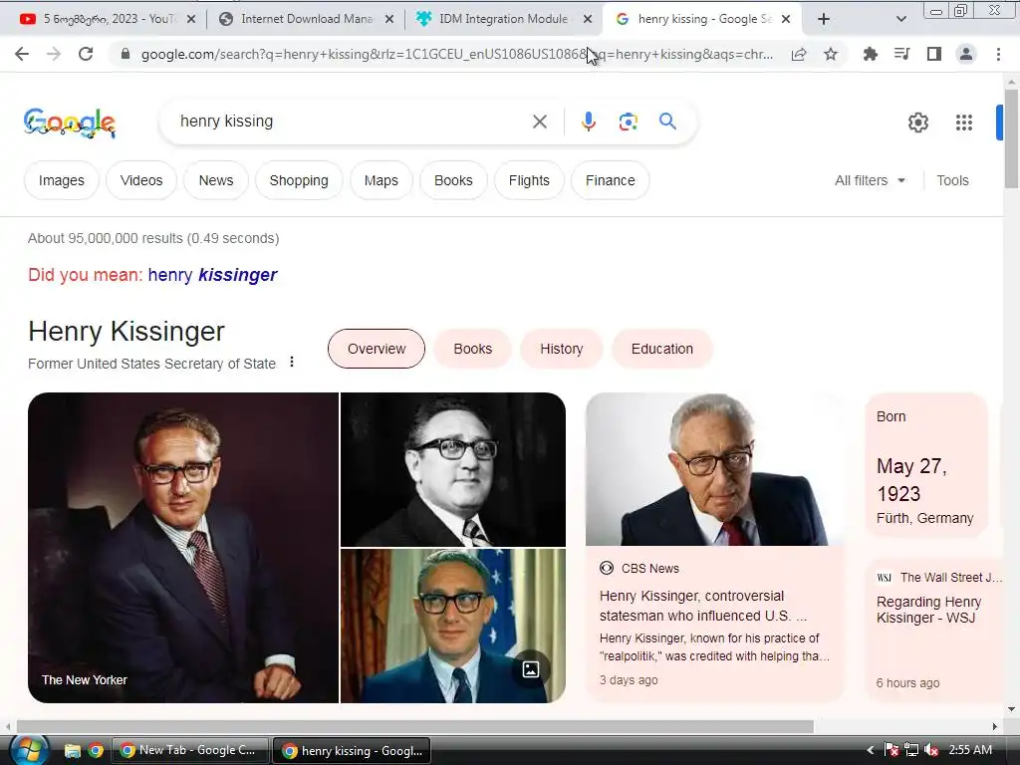Open Google quick settings gear
This screenshot has height=765, width=1020.
(x=917, y=123)
